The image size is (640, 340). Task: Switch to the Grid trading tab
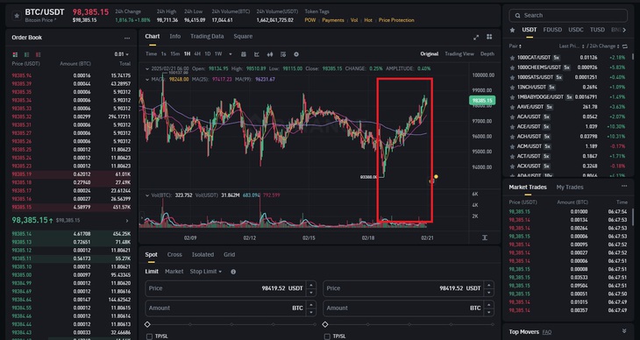point(230,255)
